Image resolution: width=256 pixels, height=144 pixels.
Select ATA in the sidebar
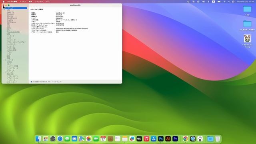pyautogui.click(x=8, y=10)
